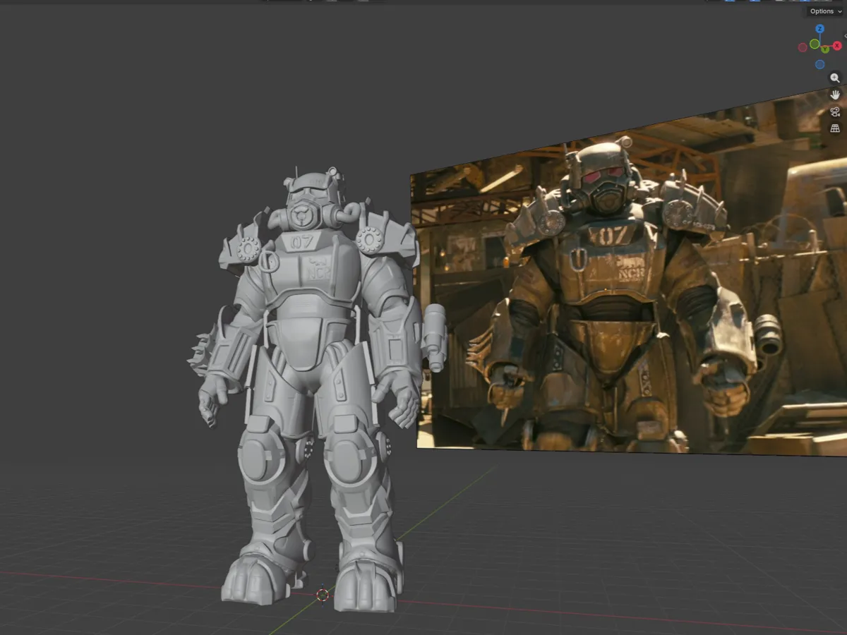Click the zoom view magnifier icon
The image size is (847, 635).
tap(835, 78)
